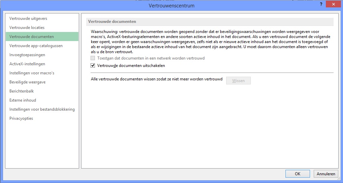The width and height of the screenshot is (343, 183).
Task: Open the Privacyopties page
Action: [x=21, y=118]
